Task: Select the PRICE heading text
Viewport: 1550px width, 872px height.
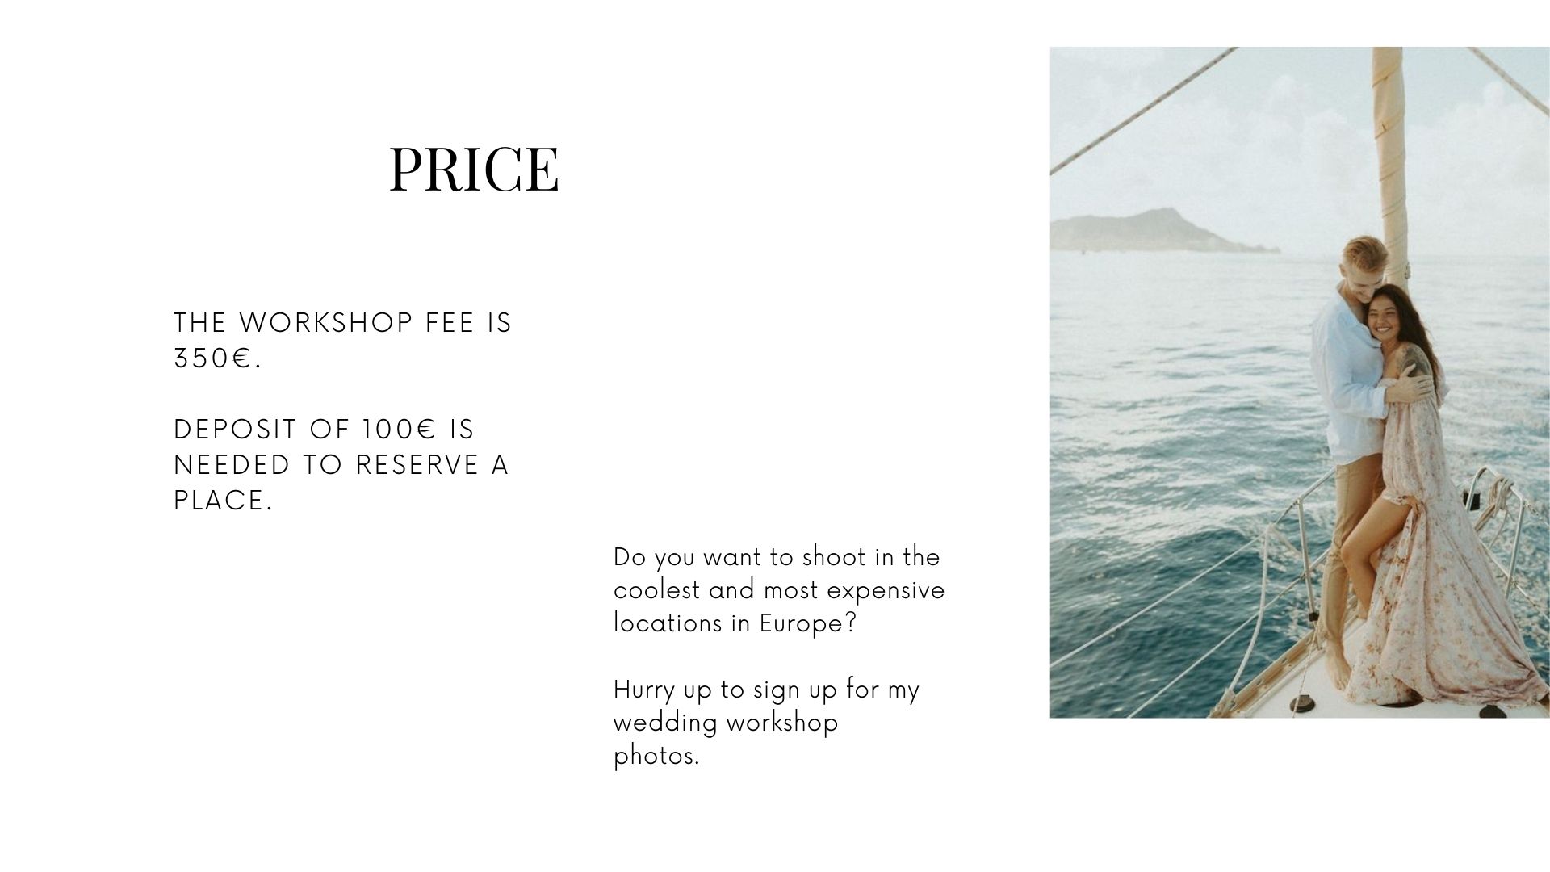Action: click(x=474, y=169)
